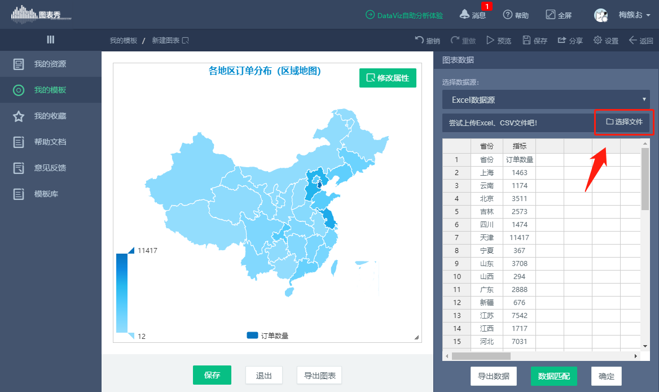This screenshot has width=659, height=392.
Task: Click the table's scroll down arrow
Action: point(645,346)
